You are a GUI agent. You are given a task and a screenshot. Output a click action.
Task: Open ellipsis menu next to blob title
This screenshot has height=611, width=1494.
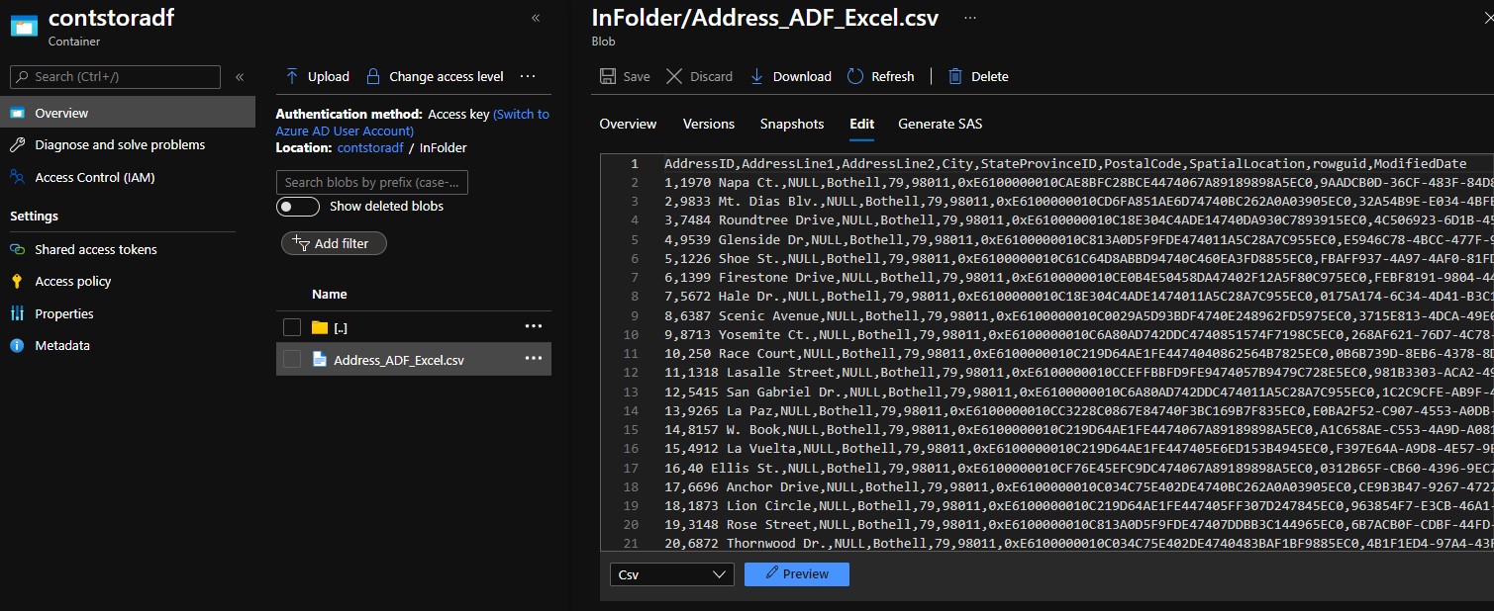click(x=970, y=18)
